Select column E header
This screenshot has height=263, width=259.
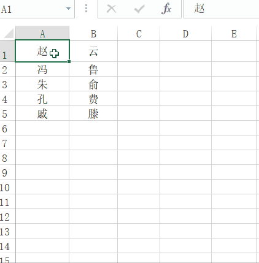[234, 33]
